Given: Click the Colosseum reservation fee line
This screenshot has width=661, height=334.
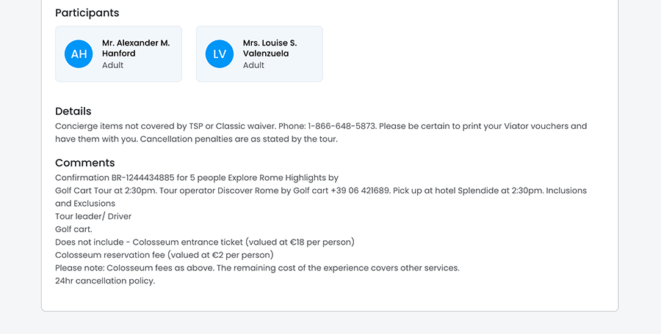Looking at the screenshot, I should (x=164, y=255).
